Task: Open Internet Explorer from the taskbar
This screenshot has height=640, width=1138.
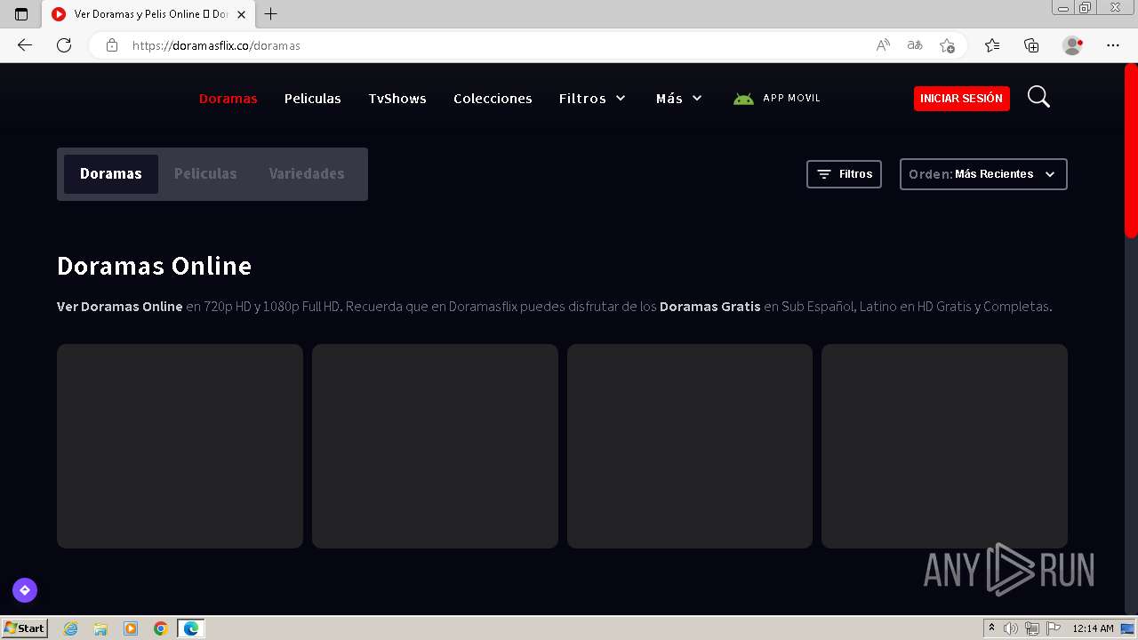Action: (71, 628)
